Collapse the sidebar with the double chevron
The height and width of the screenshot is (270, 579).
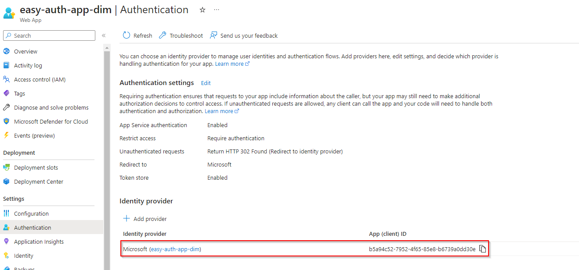pos(104,36)
